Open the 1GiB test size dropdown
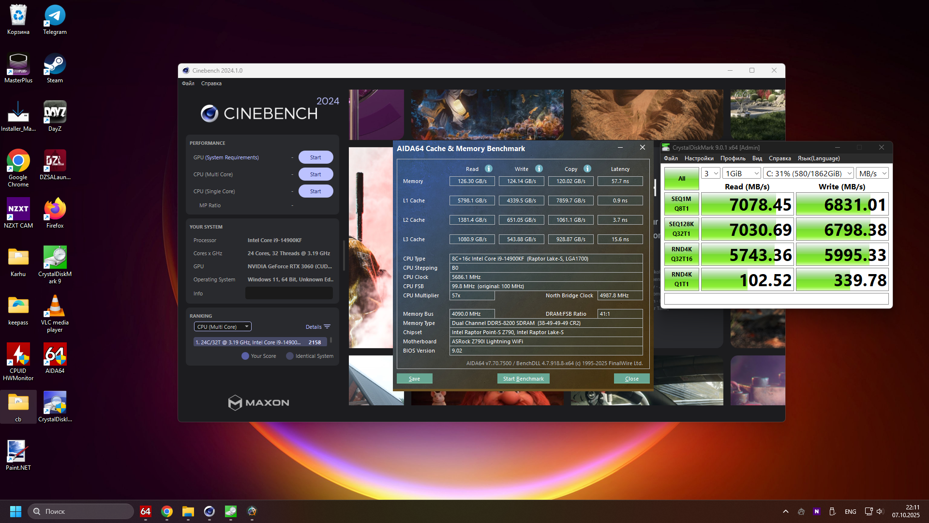 (742, 173)
